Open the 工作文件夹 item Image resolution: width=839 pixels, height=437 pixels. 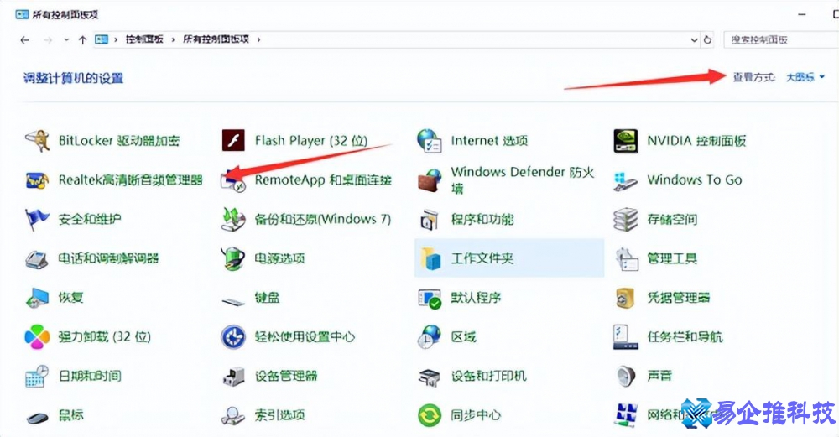click(x=482, y=258)
